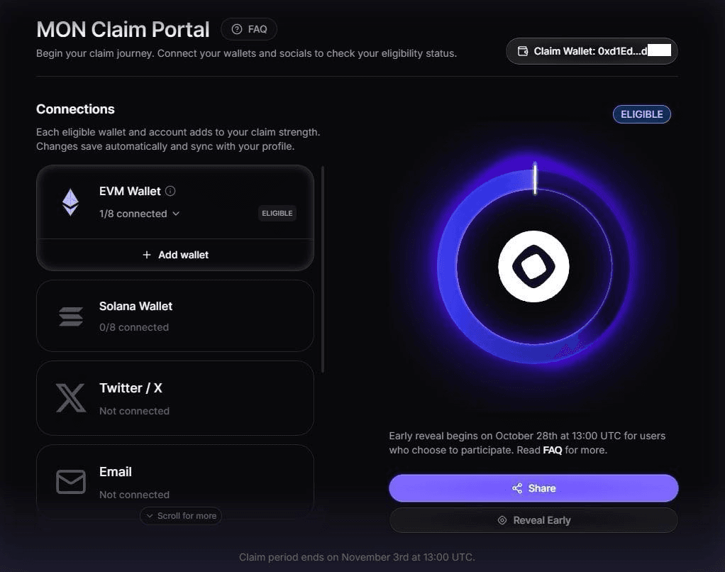Click the info icon beside EVM Wallet
725x572 pixels.
point(170,191)
